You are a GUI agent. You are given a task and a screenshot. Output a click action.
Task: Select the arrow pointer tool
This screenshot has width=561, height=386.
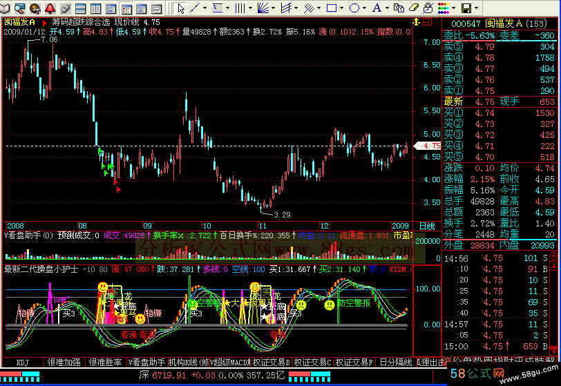180,8
